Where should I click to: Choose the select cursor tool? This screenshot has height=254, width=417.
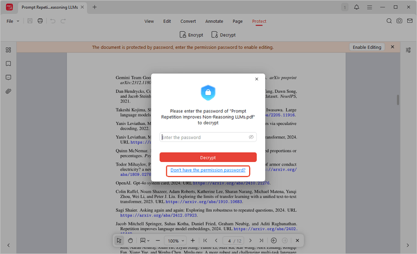click(119, 240)
